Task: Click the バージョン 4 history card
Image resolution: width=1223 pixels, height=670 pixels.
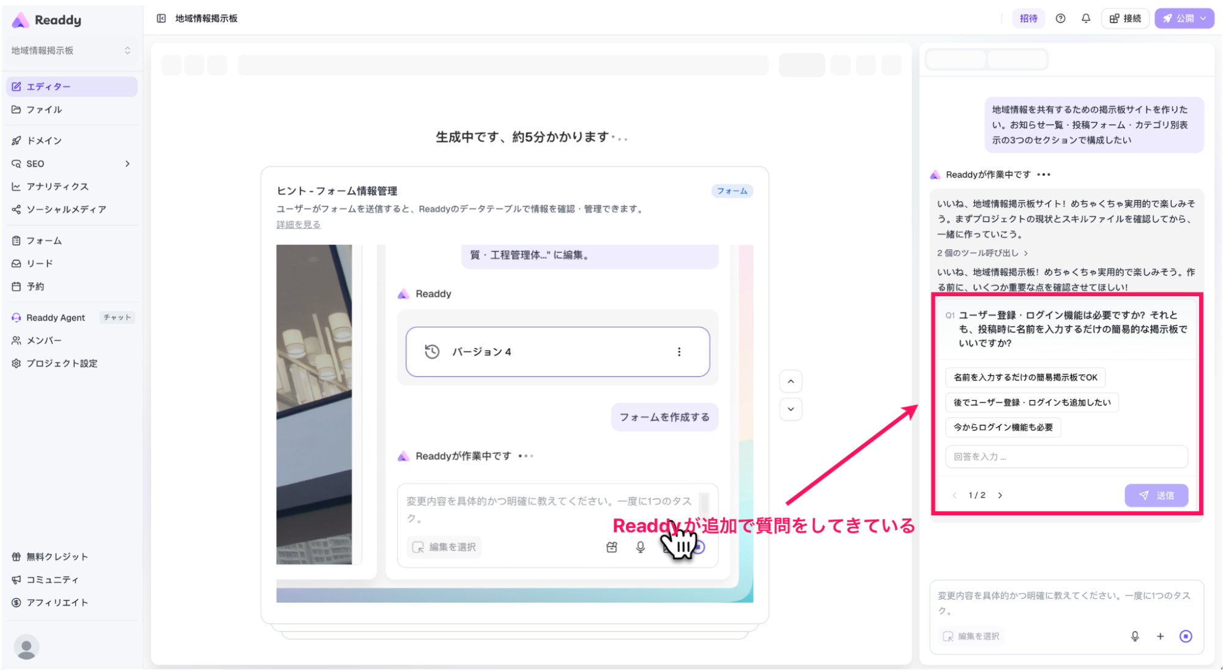Action: point(557,352)
